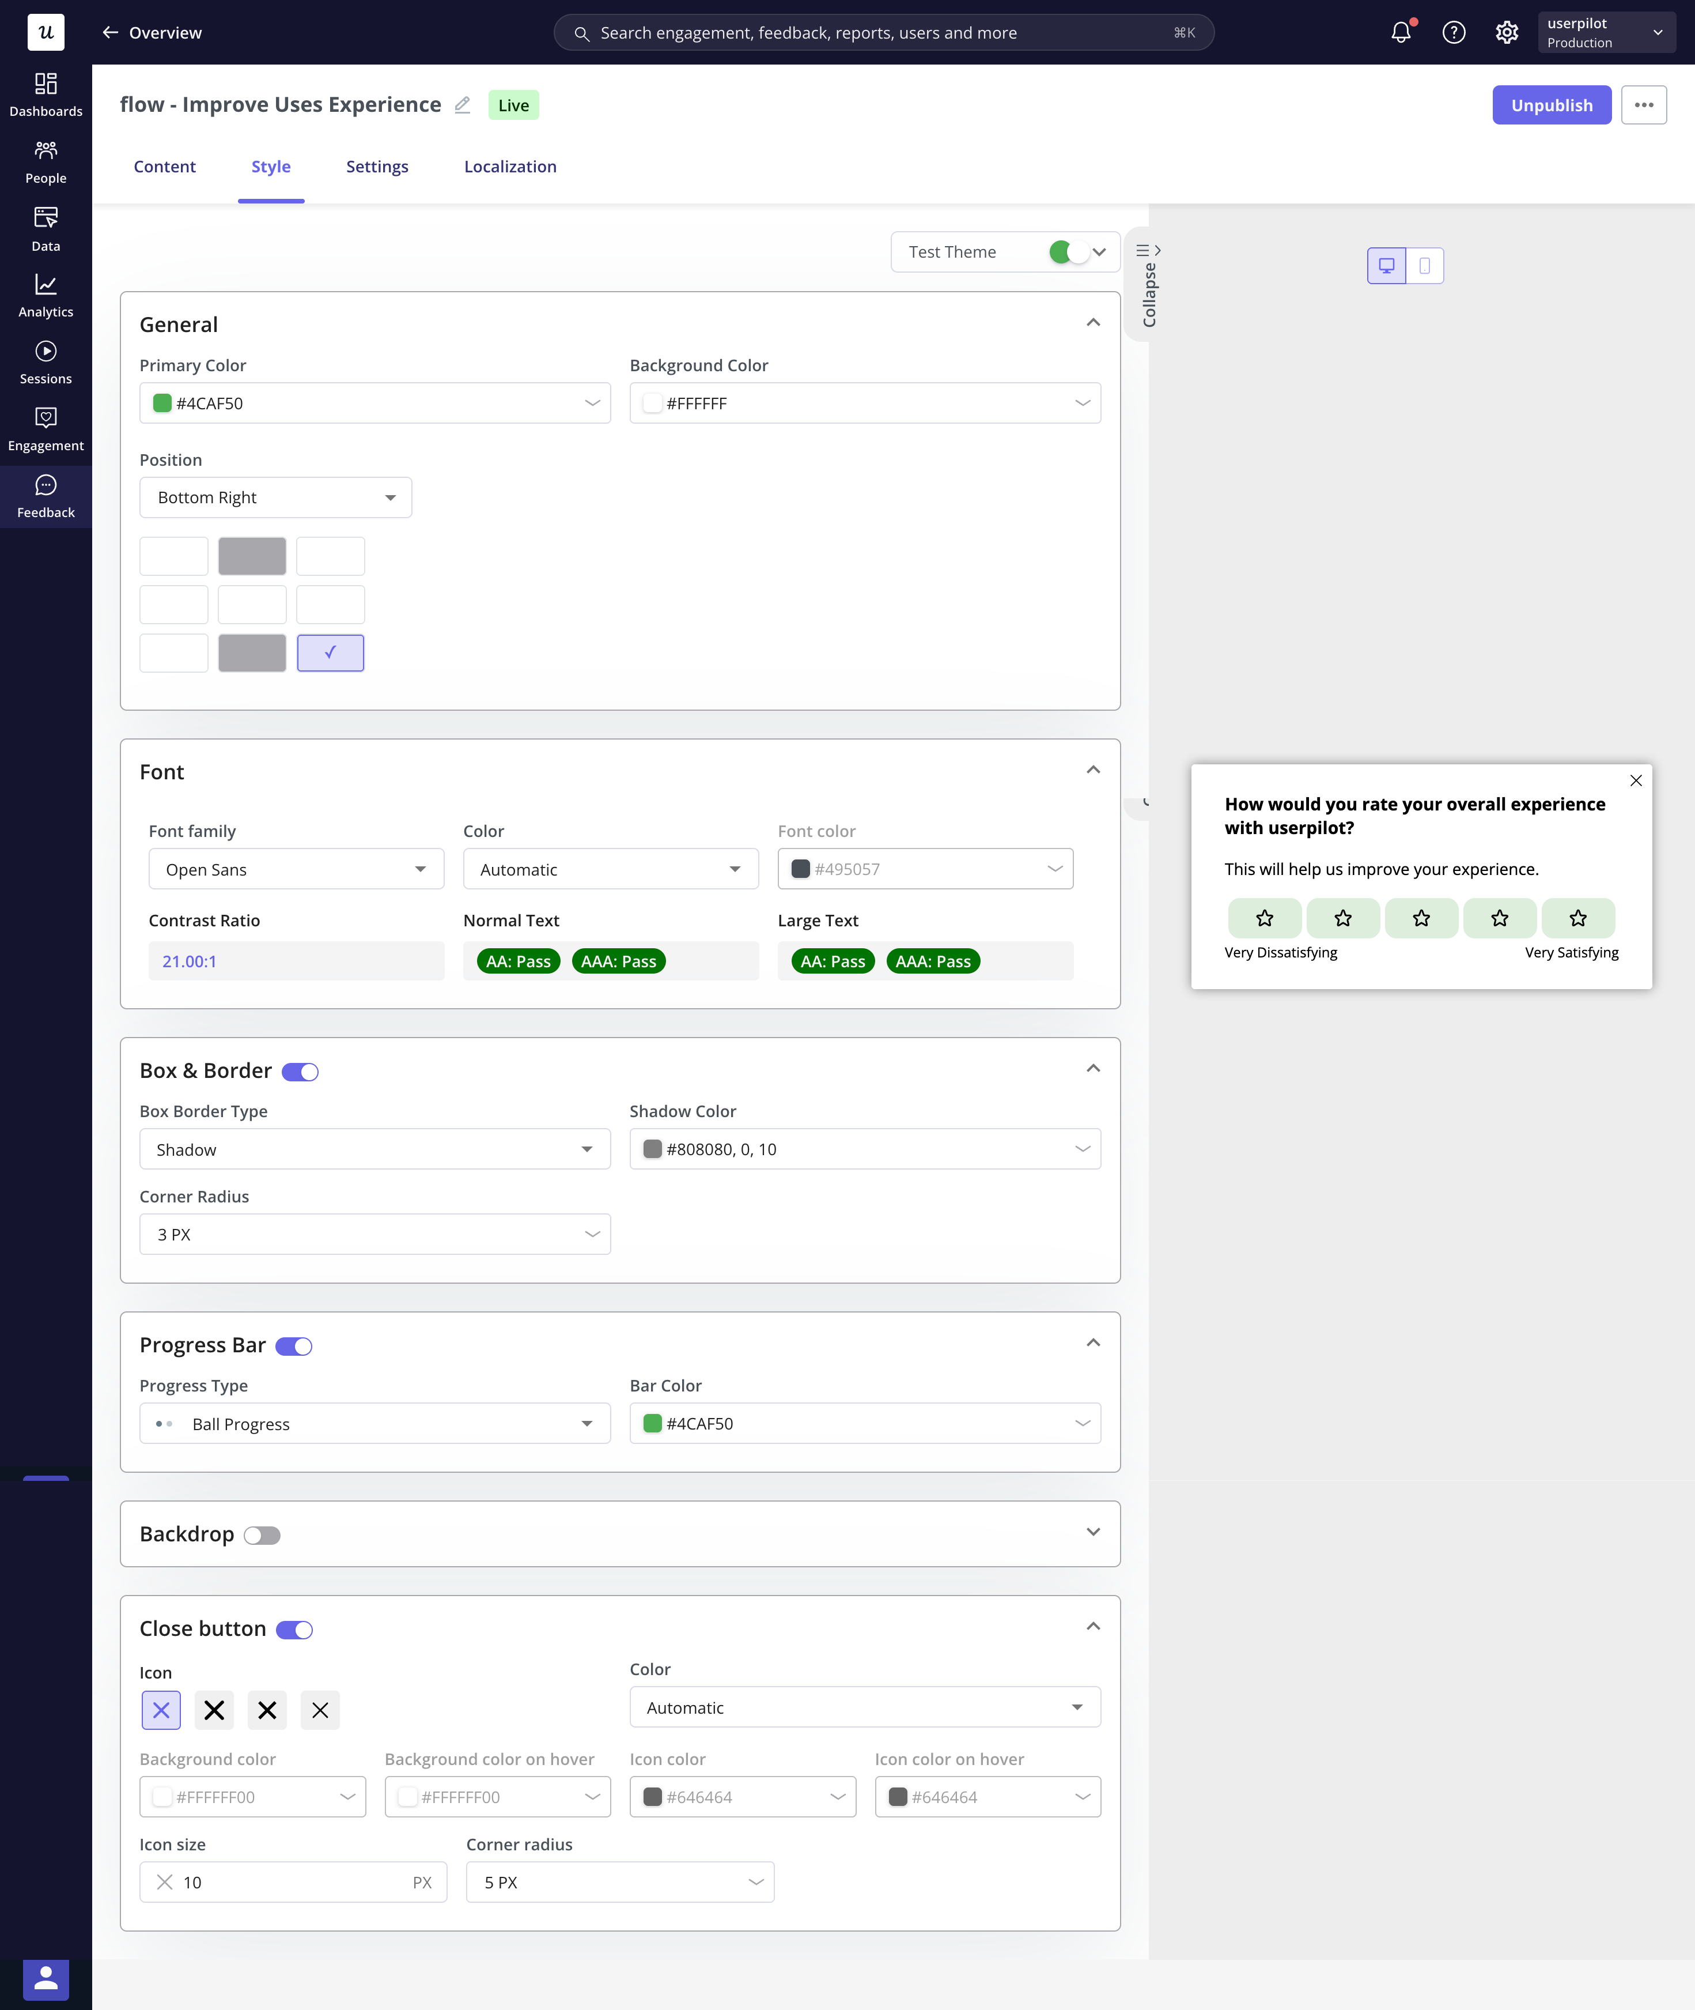This screenshot has width=1695, height=2010.
Task: Collapse the General section
Action: (x=1092, y=323)
